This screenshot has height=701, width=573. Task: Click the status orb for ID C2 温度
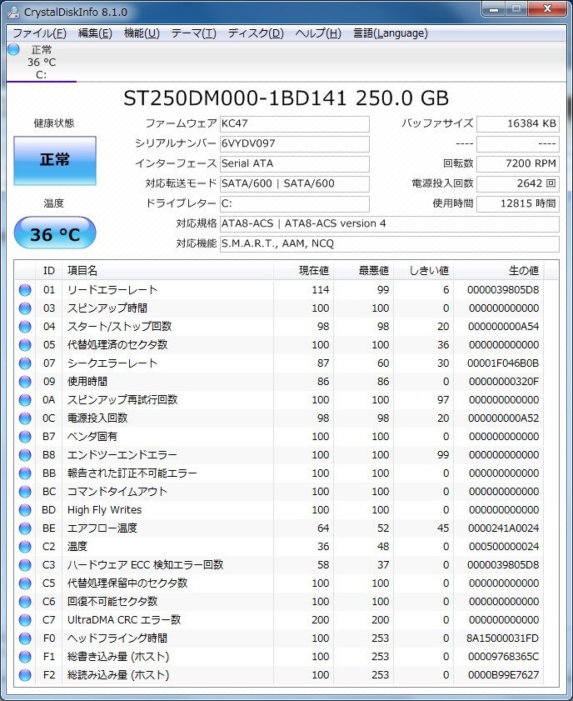(25, 546)
